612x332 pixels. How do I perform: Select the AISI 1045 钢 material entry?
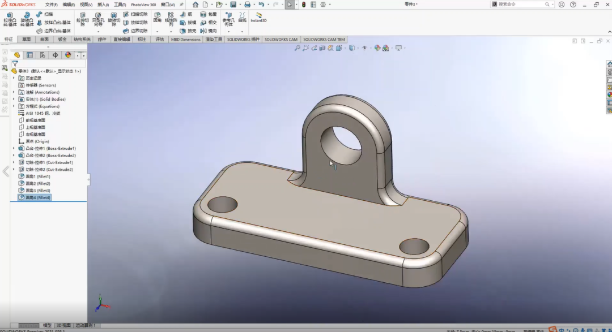coord(40,113)
